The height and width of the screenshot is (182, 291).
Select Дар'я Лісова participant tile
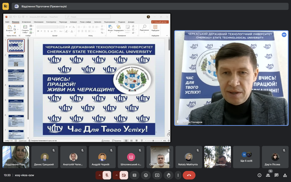click(x=275, y=157)
